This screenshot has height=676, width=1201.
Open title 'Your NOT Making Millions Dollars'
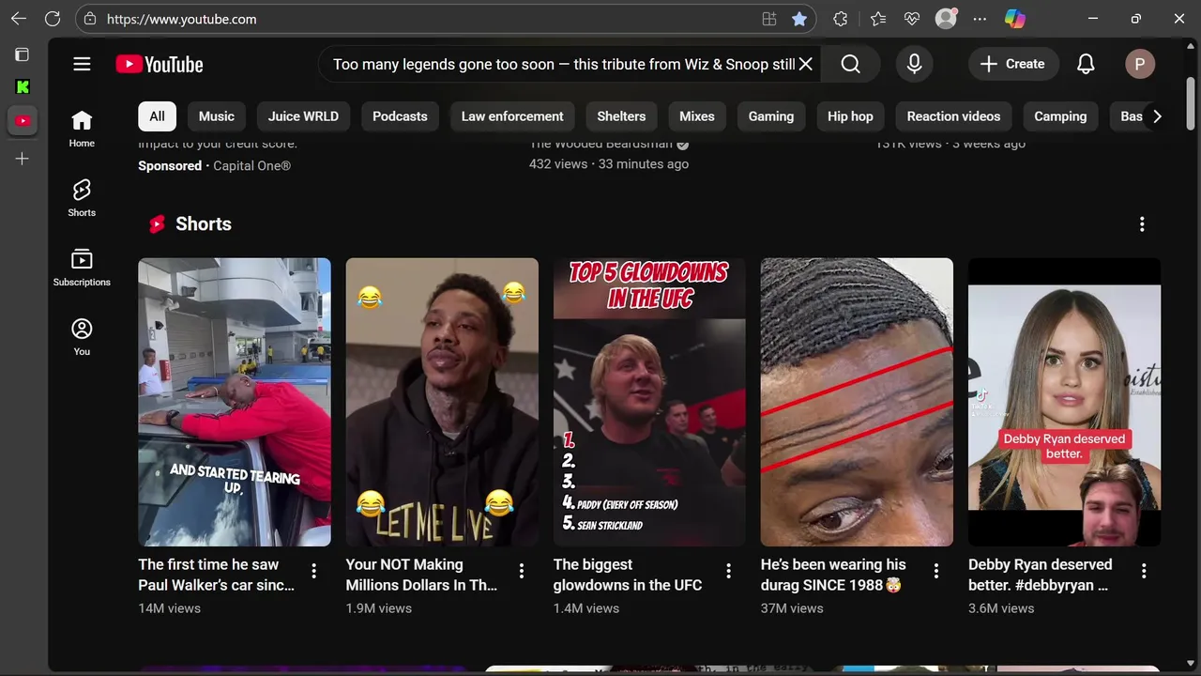(x=421, y=575)
